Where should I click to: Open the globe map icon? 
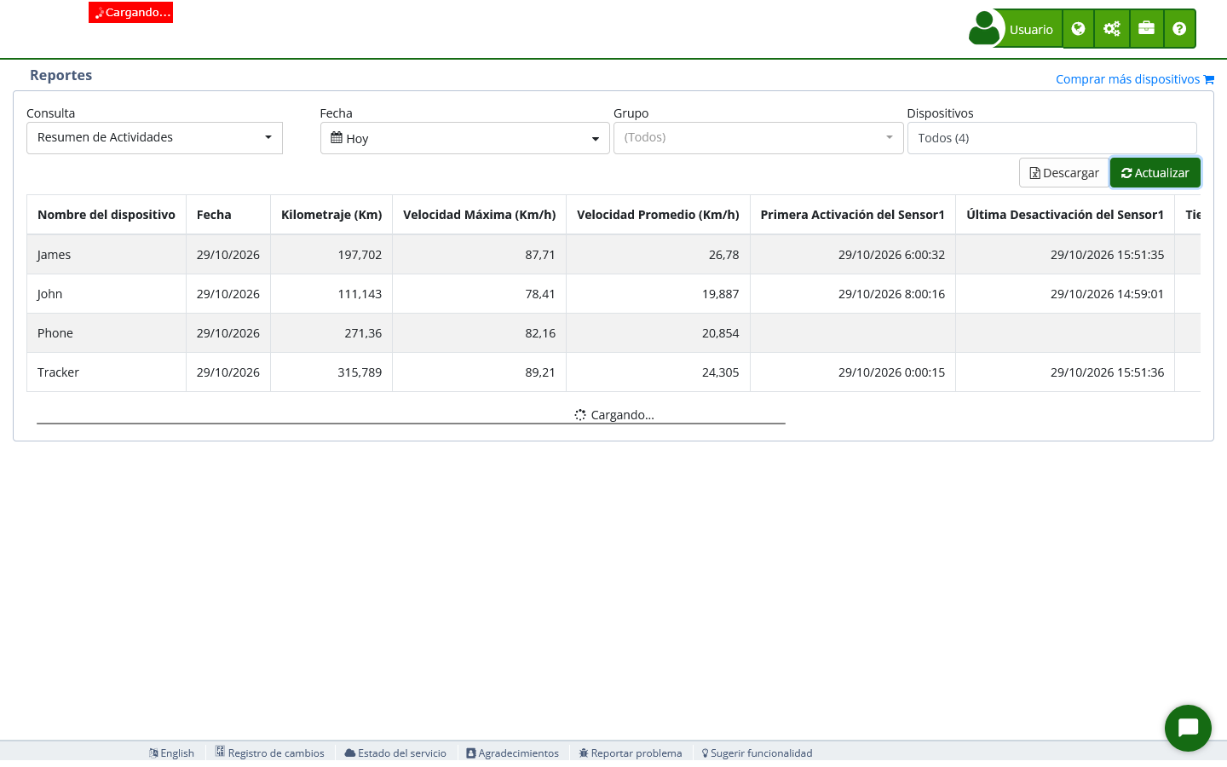pos(1079,29)
